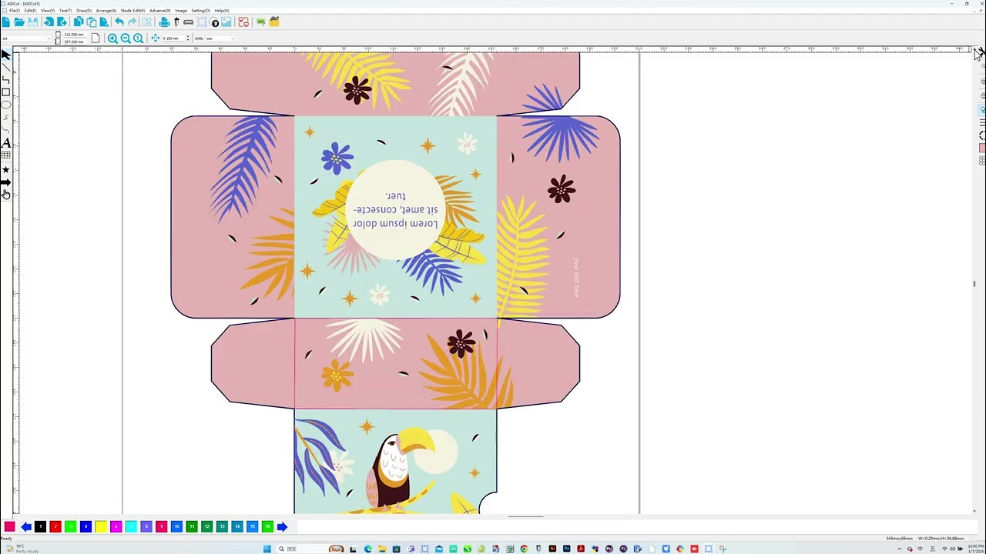The image size is (986, 554).
Task: Click the nudge distance stepper arrows
Action: (x=188, y=38)
